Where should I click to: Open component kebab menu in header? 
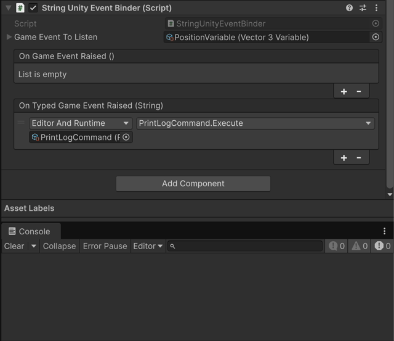tap(376, 8)
